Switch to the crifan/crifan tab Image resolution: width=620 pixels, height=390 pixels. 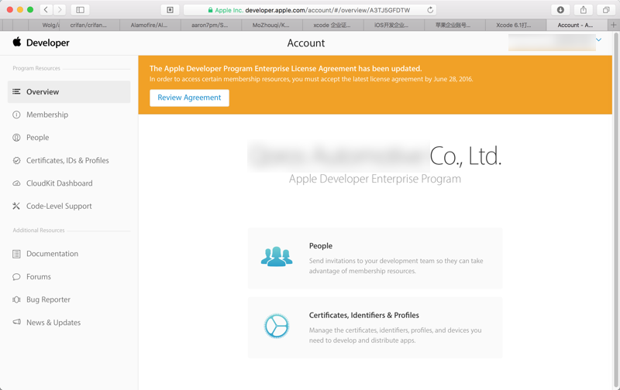[x=88, y=25]
